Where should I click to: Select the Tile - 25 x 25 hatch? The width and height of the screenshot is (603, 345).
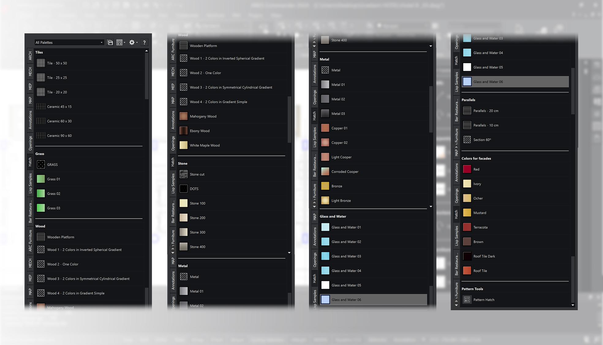point(89,77)
